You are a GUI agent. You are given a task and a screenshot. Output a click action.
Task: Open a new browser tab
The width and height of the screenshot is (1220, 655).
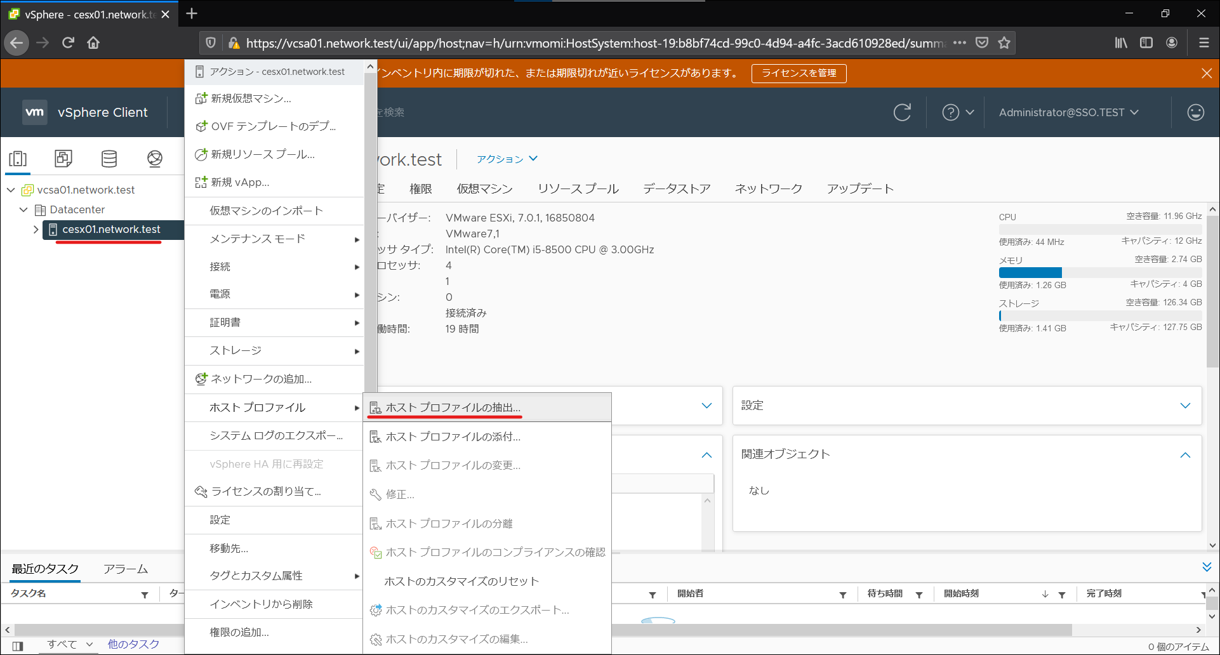tap(192, 13)
